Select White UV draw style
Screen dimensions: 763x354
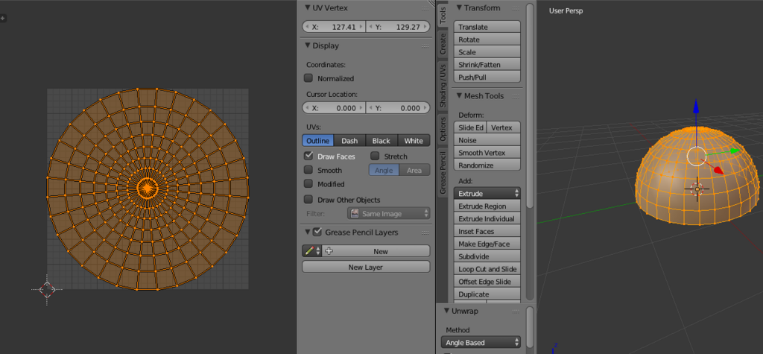[414, 141]
